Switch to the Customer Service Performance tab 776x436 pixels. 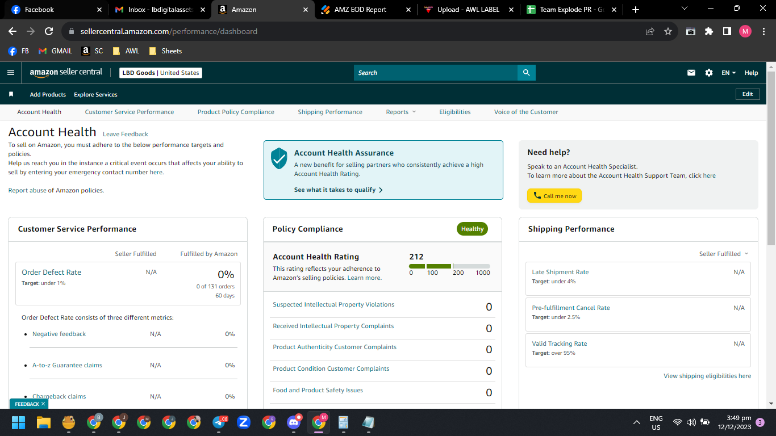[x=130, y=112]
